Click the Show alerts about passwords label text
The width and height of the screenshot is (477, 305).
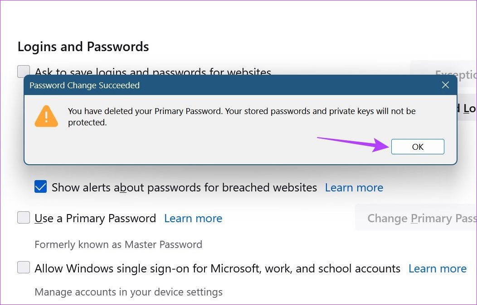coord(184,187)
